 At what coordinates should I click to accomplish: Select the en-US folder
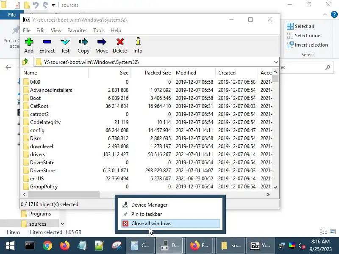(x=37, y=179)
